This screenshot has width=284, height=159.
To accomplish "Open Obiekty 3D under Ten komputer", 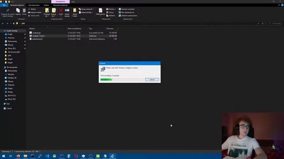I will coord(12,78).
